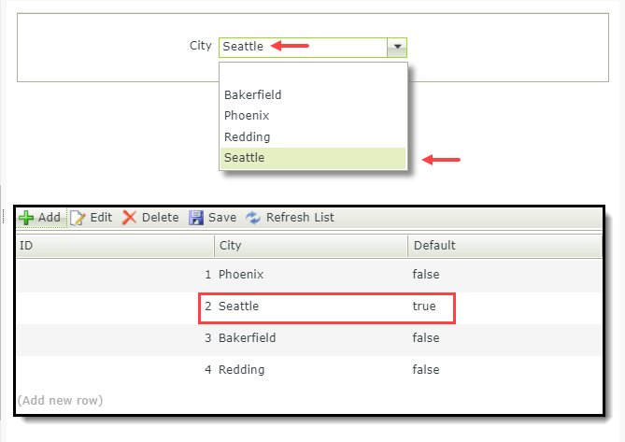Choose Redding from the dropdown list

[313, 136]
